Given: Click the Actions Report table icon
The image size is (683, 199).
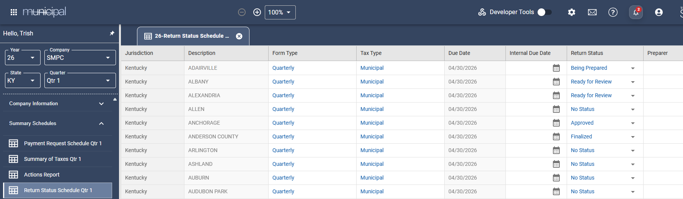Looking at the screenshot, I should click(13, 175).
